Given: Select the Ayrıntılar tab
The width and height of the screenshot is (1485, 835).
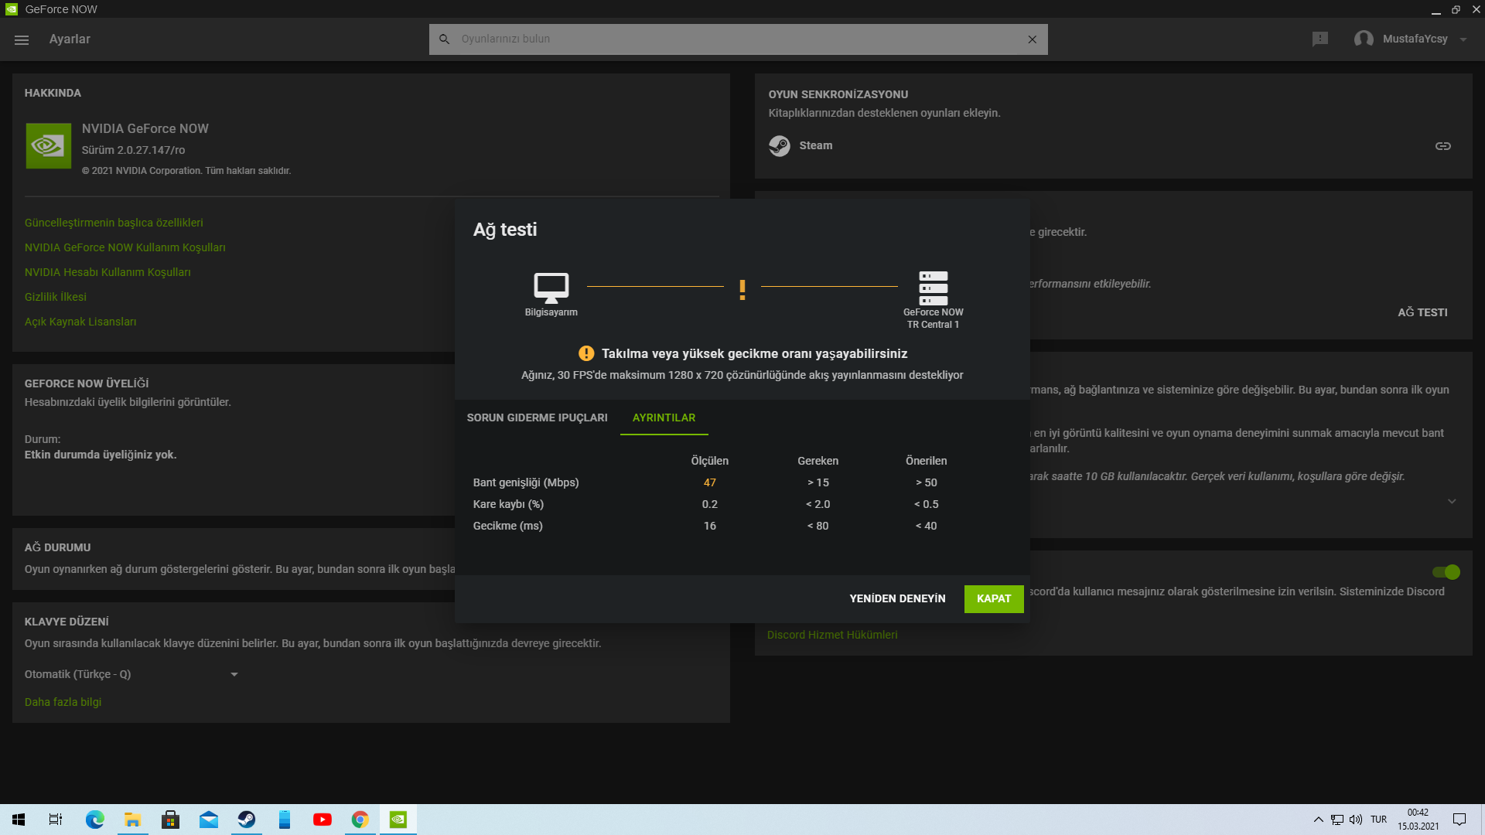Looking at the screenshot, I should 664,417.
